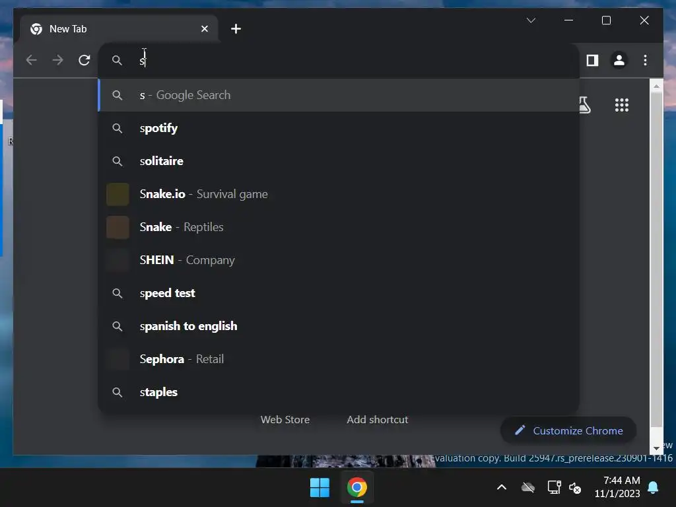The width and height of the screenshot is (676, 507).
Task: Click the muted volume tray icon
Action: (x=575, y=488)
